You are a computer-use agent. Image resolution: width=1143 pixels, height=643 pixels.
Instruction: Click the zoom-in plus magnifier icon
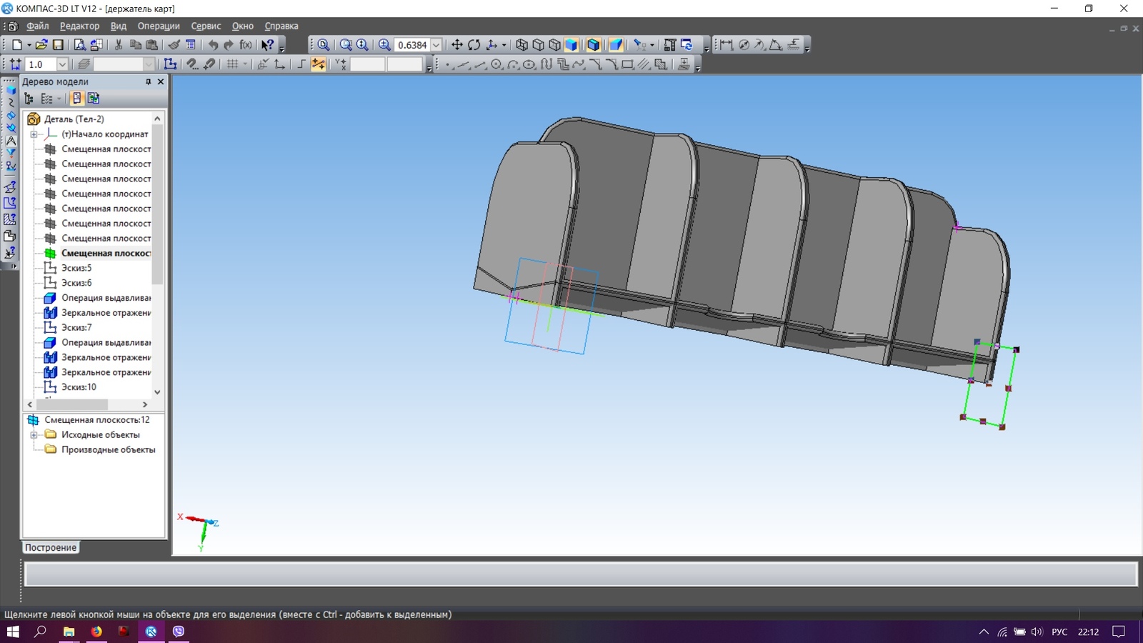pos(384,44)
